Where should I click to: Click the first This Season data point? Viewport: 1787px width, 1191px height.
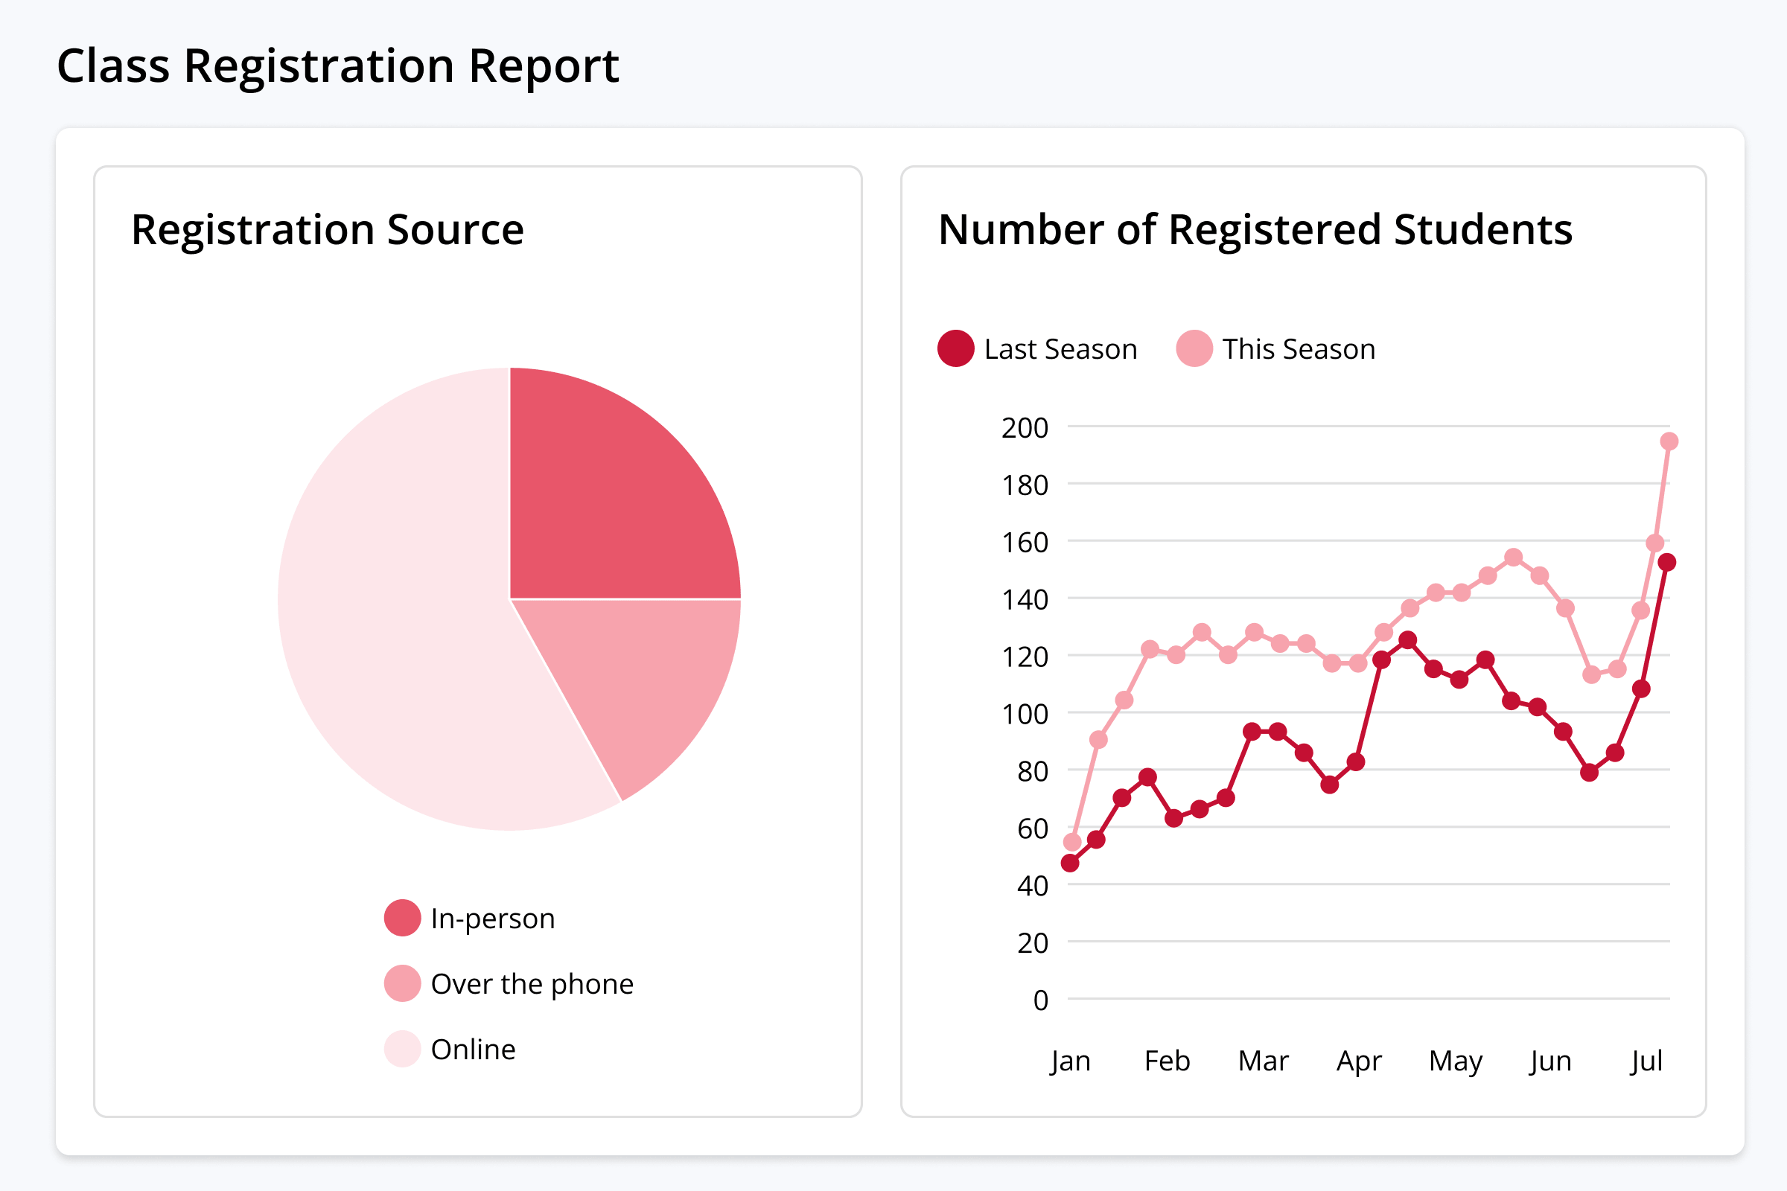pyautogui.click(x=1073, y=843)
